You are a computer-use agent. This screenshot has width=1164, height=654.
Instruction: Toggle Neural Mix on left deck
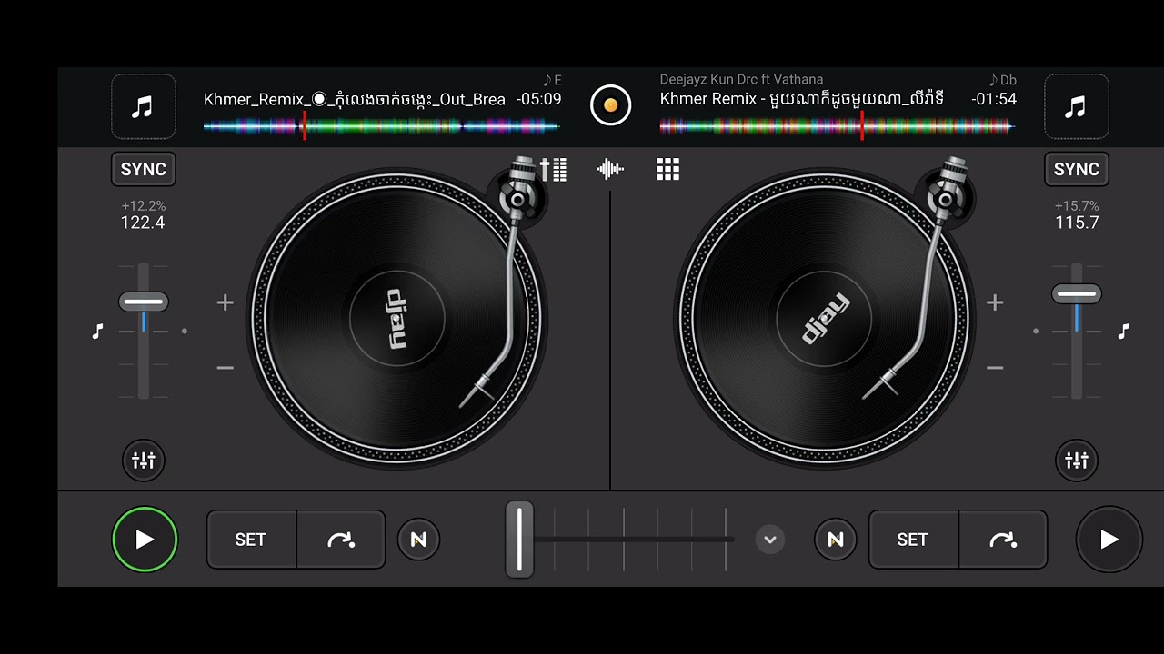pyautogui.click(x=418, y=540)
